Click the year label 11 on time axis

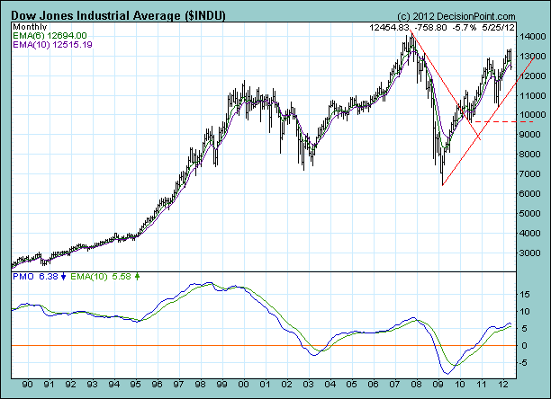[481, 385]
